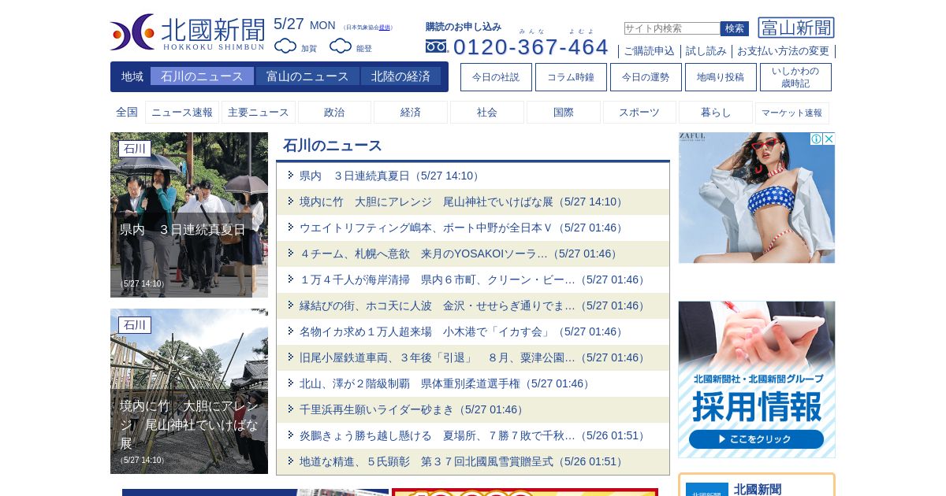This screenshot has height=496, width=946.
Task: Select the 北陸の経済 tab
Action: pos(401,76)
